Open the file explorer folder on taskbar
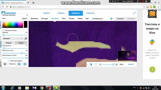 27,88
